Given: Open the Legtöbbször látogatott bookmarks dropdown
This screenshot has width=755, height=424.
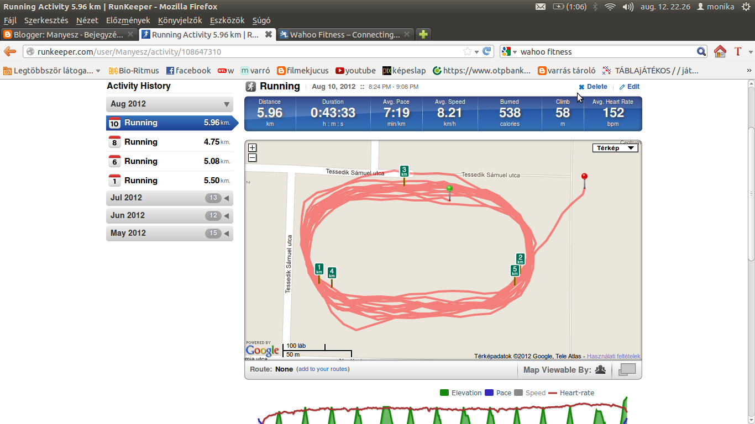Looking at the screenshot, I should tap(52, 71).
